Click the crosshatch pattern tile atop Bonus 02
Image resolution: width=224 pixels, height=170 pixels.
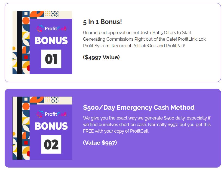point(55,100)
